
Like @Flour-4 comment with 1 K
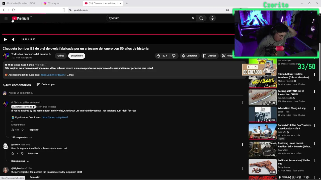pos(13,153)
